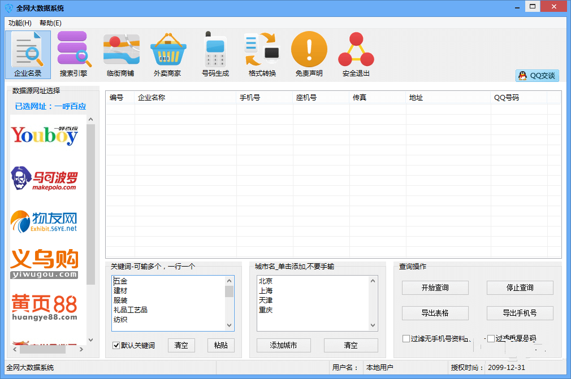Select the 外卖商家 takeout merchants basket icon

coord(168,55)
